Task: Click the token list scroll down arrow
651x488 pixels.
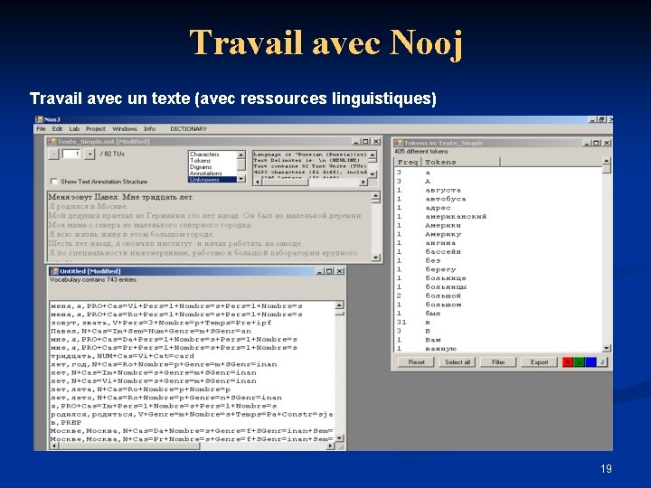Action: pyautogui.click(x=607, y=348)
